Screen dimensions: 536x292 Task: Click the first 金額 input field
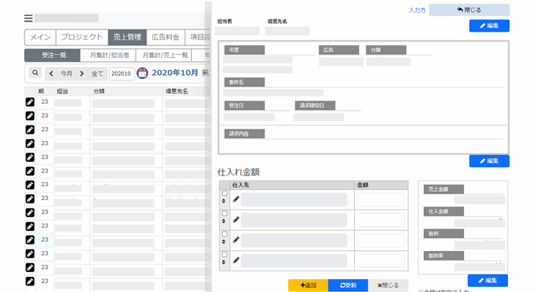click(x=381, y=200)
